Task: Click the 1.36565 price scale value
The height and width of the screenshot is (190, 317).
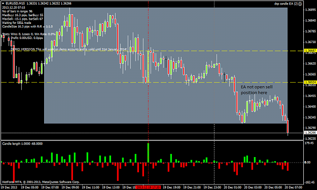Action: [x=310, y=74]
